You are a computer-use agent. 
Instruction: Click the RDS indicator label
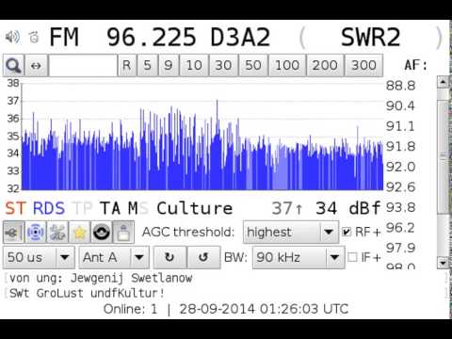point(49,208)
